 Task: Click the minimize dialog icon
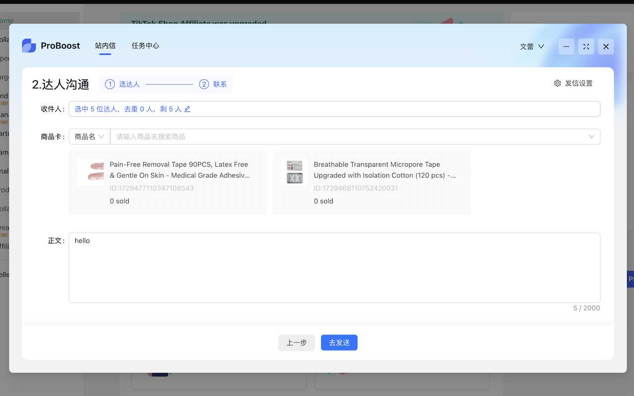(566, 46)
